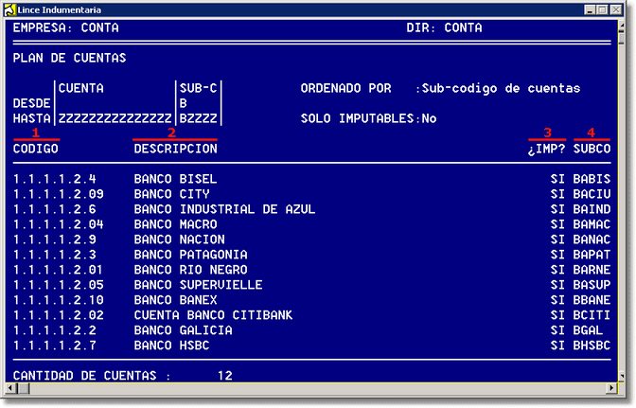Select the BANCO GALICIA row
The width and height of the screenshot is (636, 408).
pos(311,330)
